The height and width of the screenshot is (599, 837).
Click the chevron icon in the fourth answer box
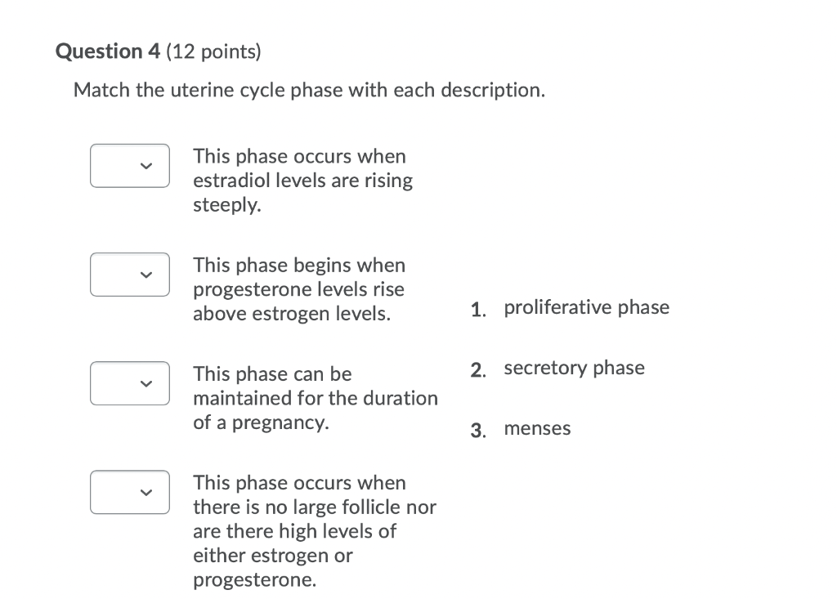click(145, 493)
